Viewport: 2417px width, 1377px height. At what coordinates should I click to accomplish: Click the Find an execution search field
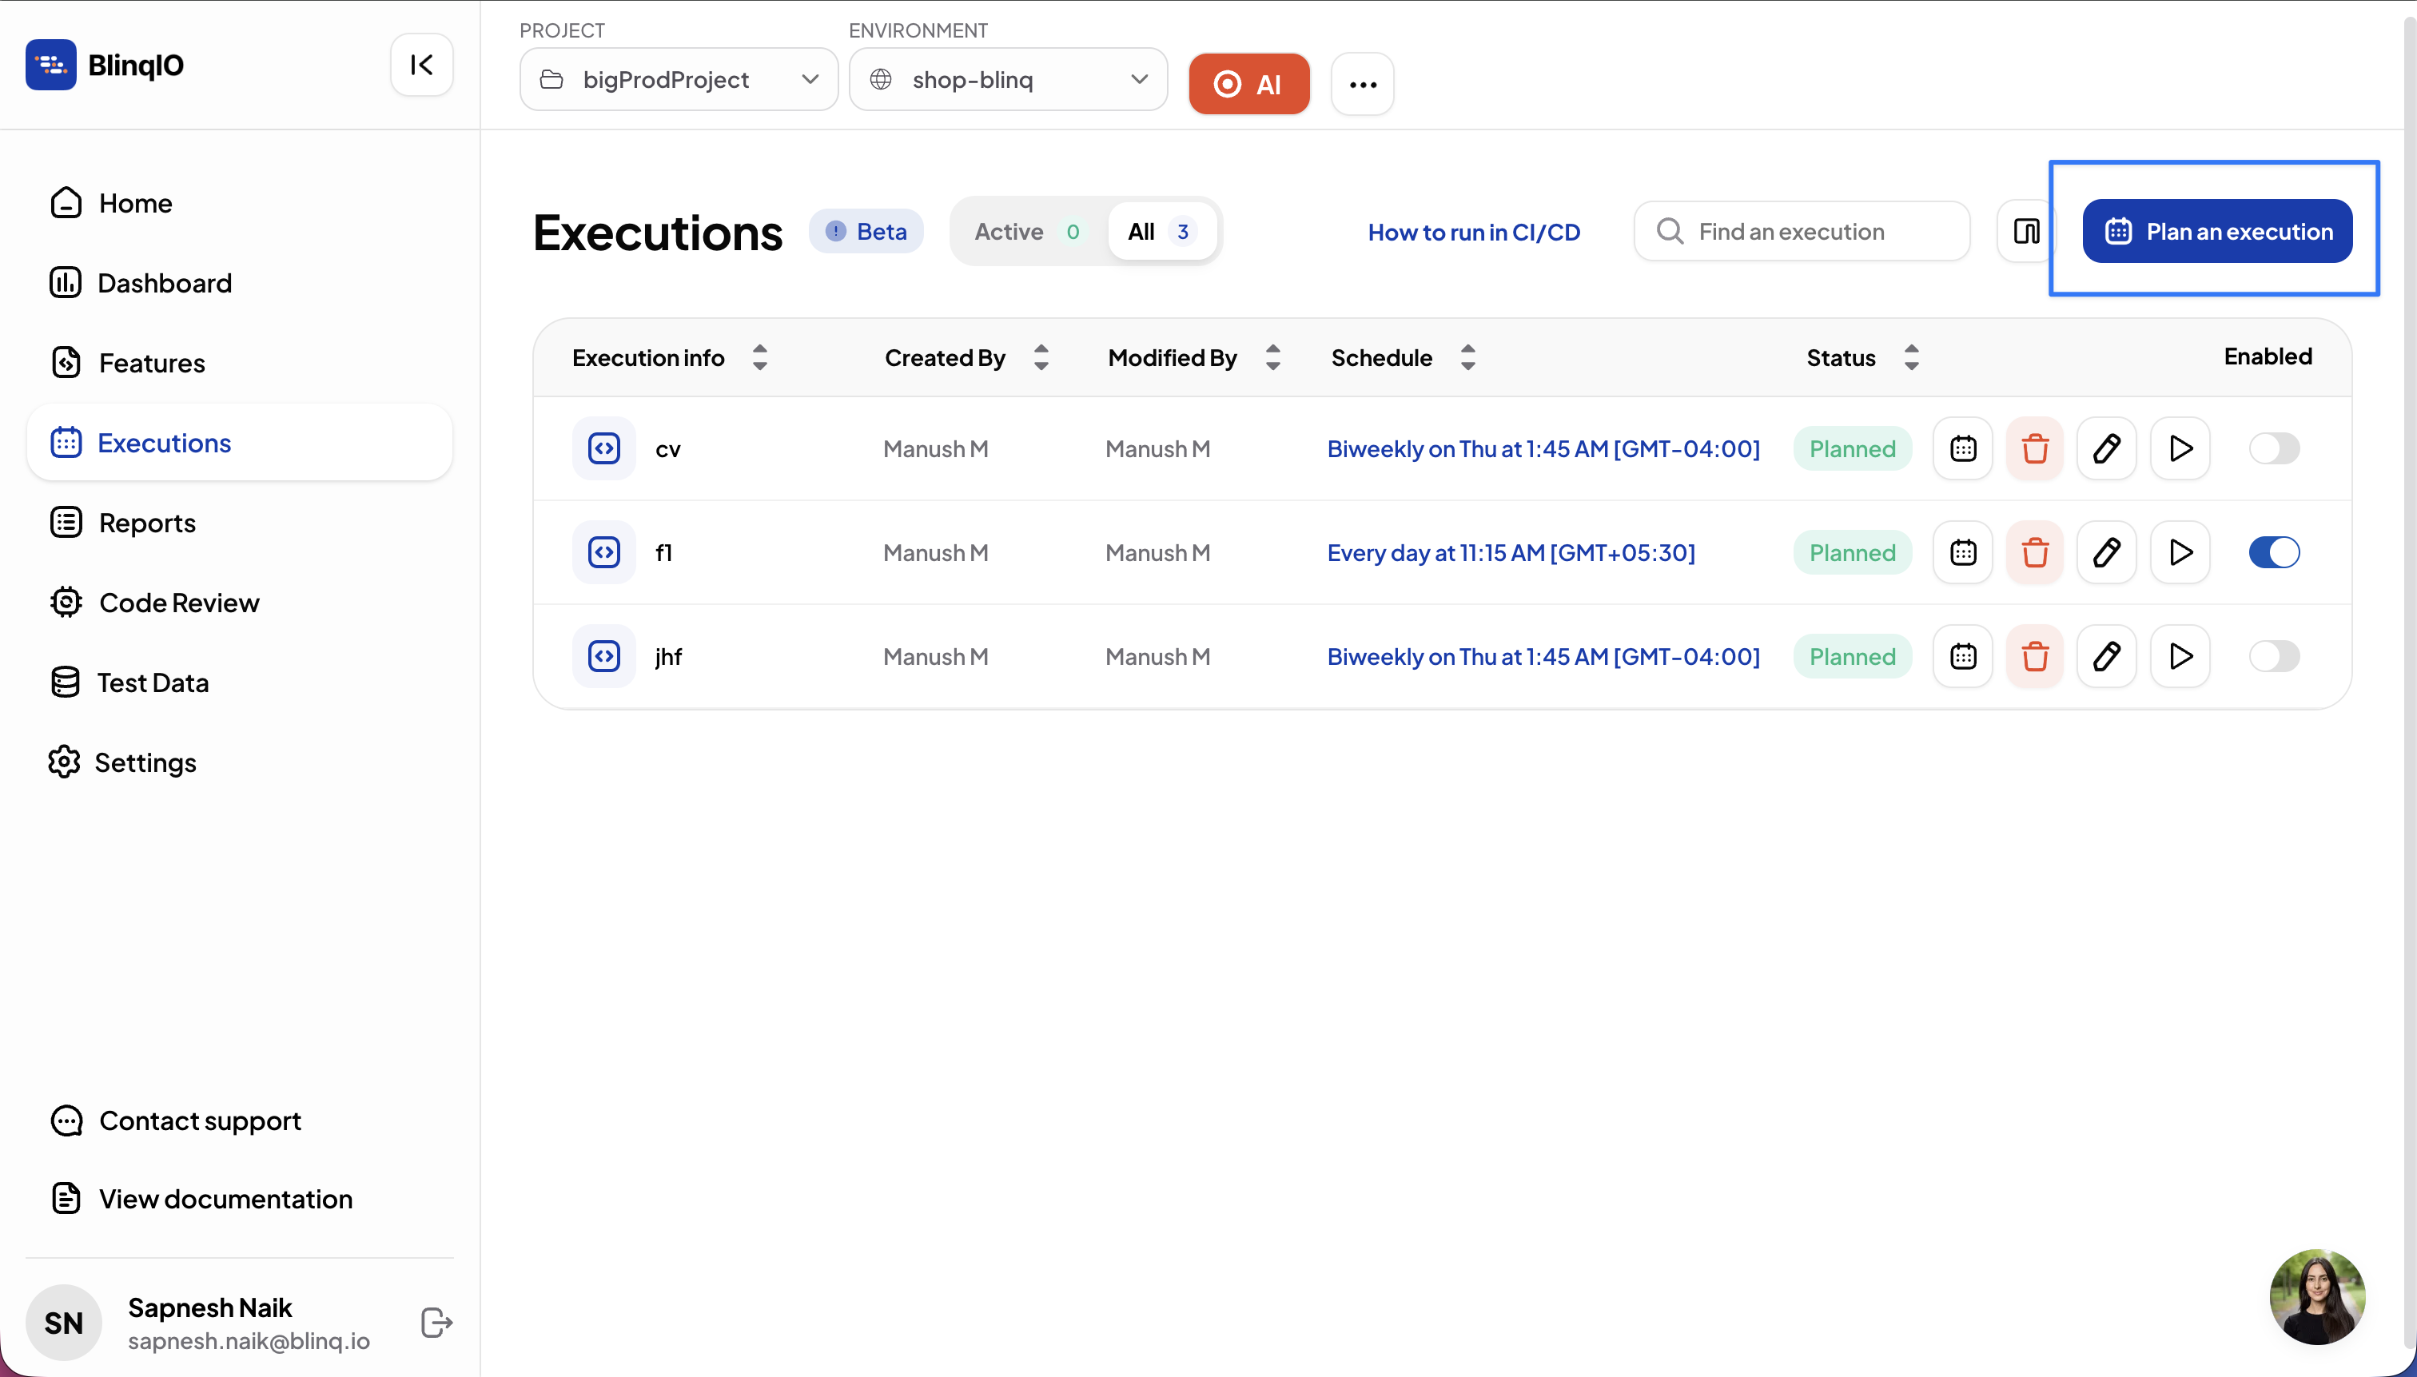click(1802, 232)
